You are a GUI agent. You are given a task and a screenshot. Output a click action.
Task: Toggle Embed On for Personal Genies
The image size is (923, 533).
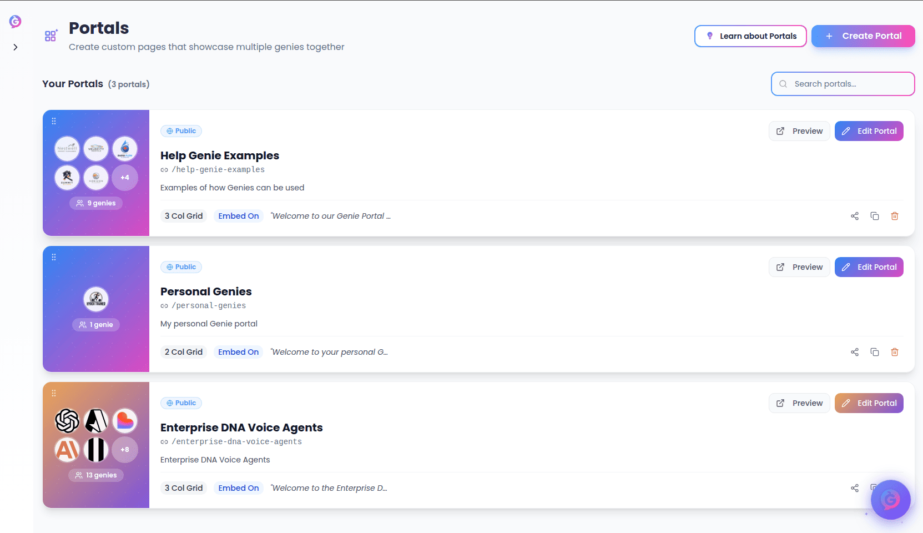pos(239,352)
